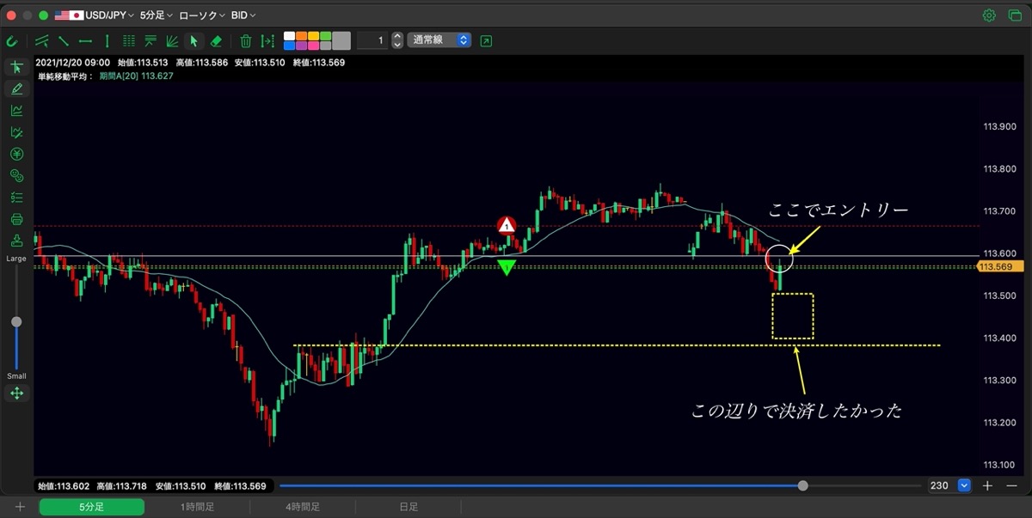Image resolution: width=1032 pixels, height=518 pixels.
Task: Select the vertical line drawing tool
Action: coord(107,40)
